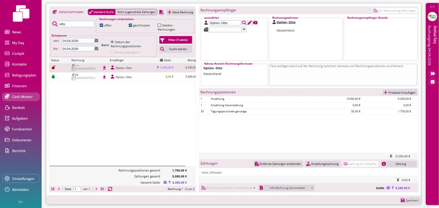Click the search magnifier next to otto field
The width and height of the screenshot is (439, 208).
(x=55, y=24)
